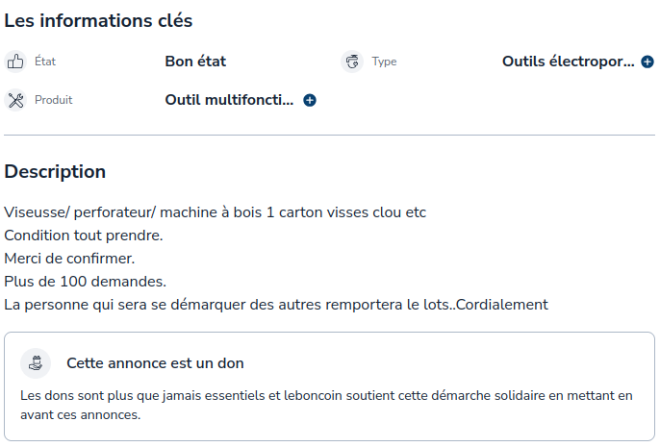Click the Type category icon
The width and height of the screenshot is (660, 447).
(352, 62)
